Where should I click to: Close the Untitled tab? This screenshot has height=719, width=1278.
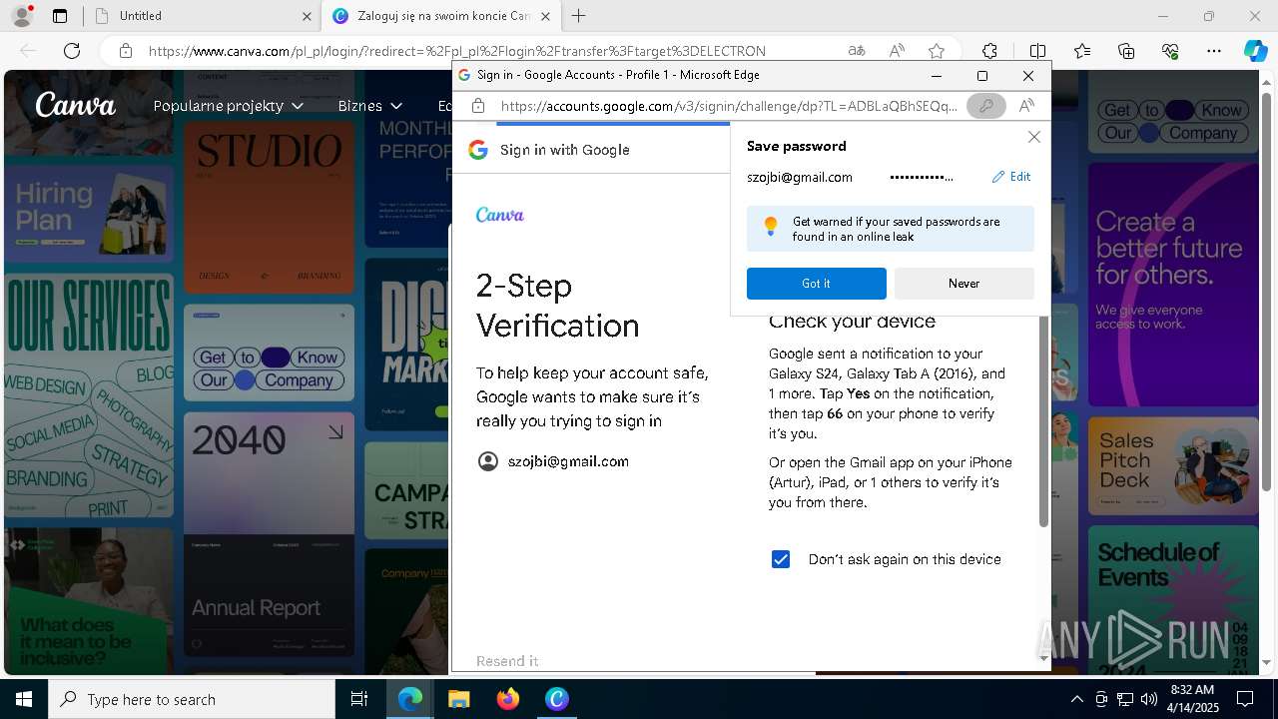pos(307,16)
